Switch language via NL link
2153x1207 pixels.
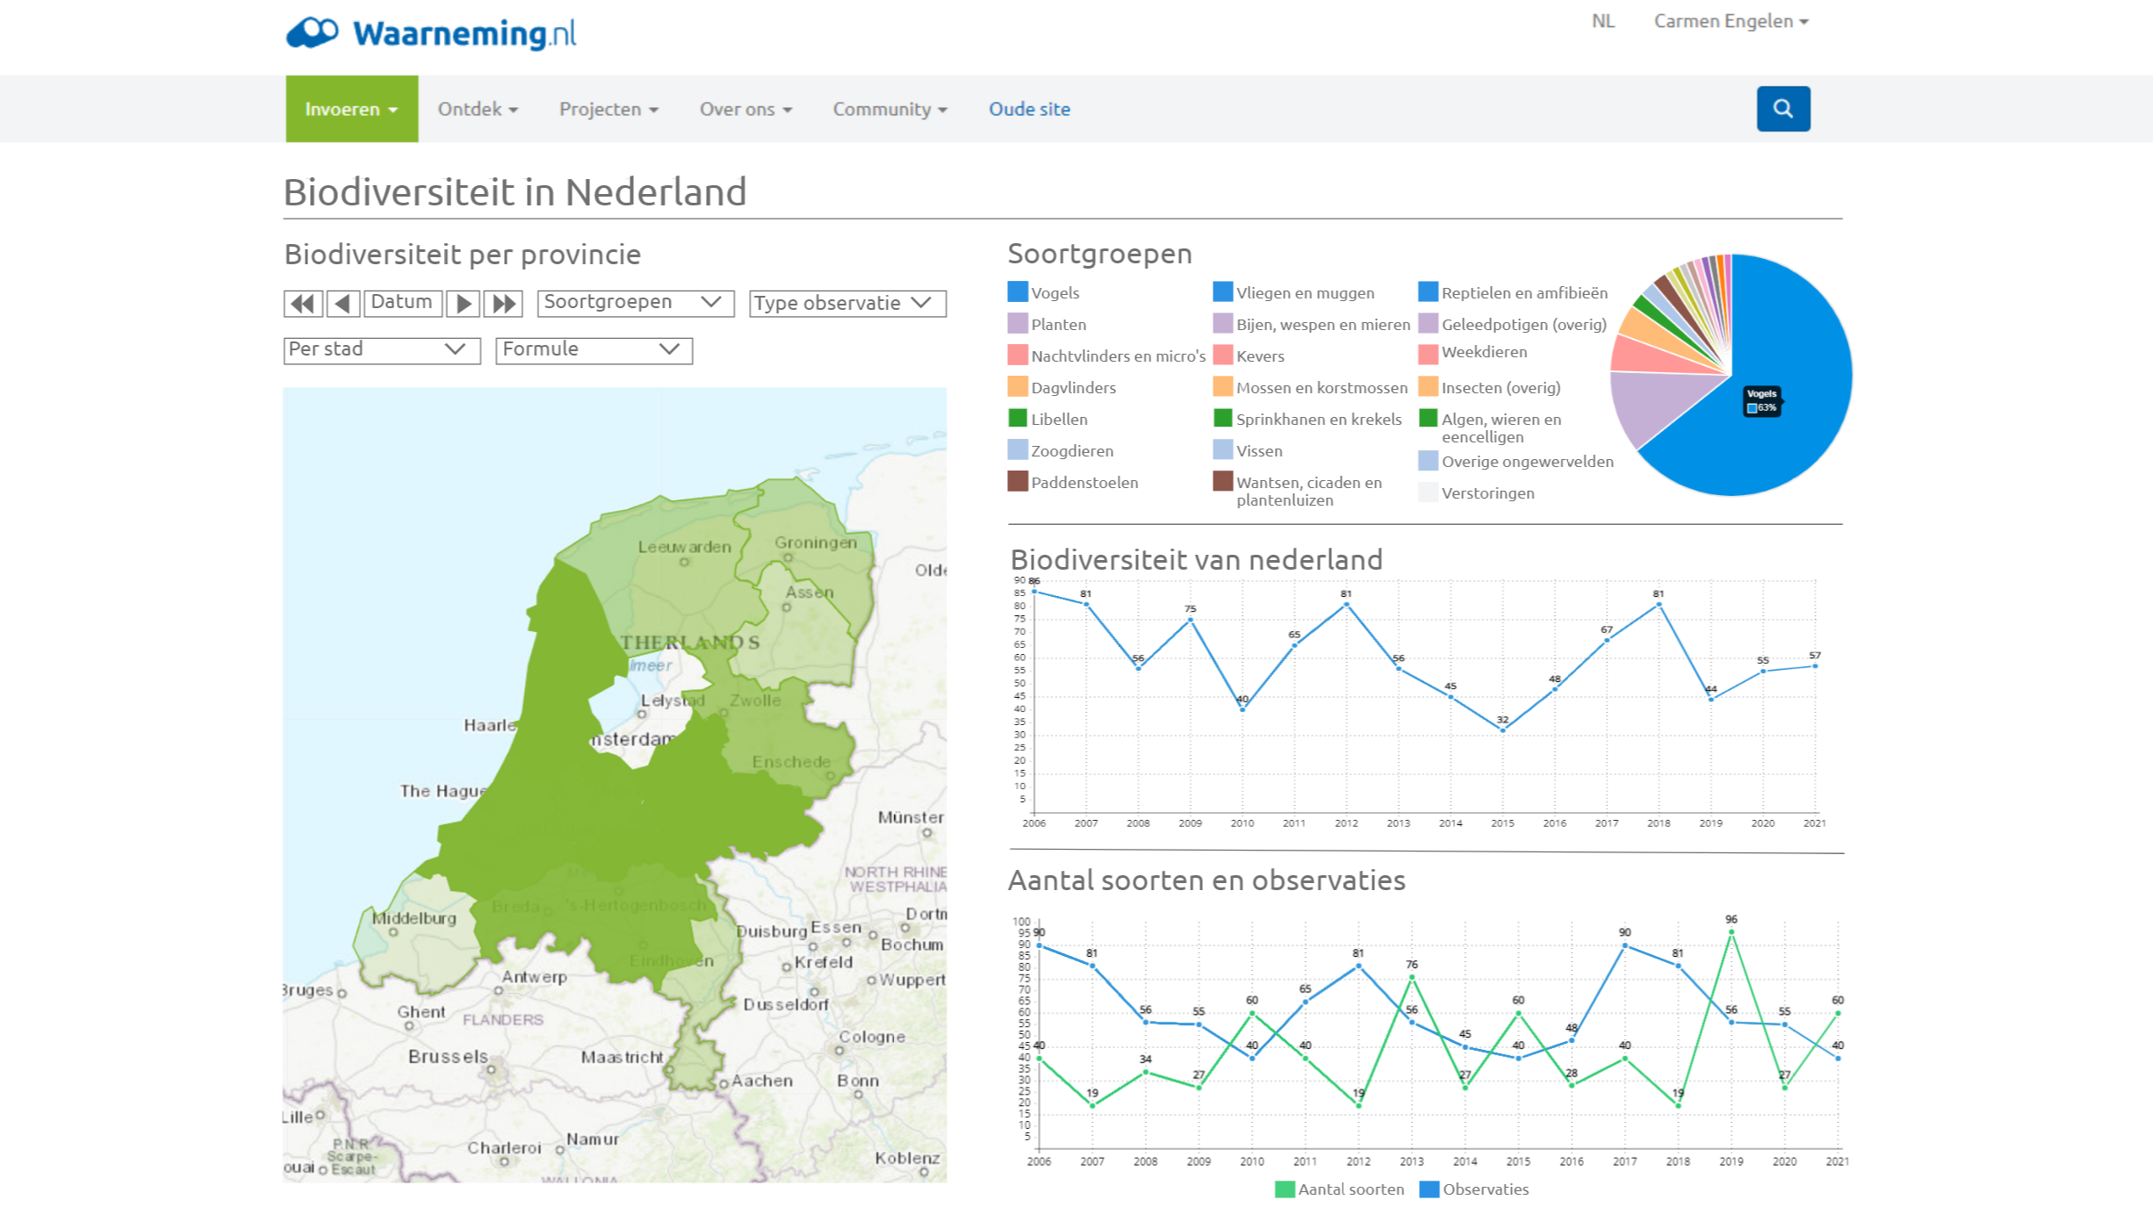(x=1602, y=21)
